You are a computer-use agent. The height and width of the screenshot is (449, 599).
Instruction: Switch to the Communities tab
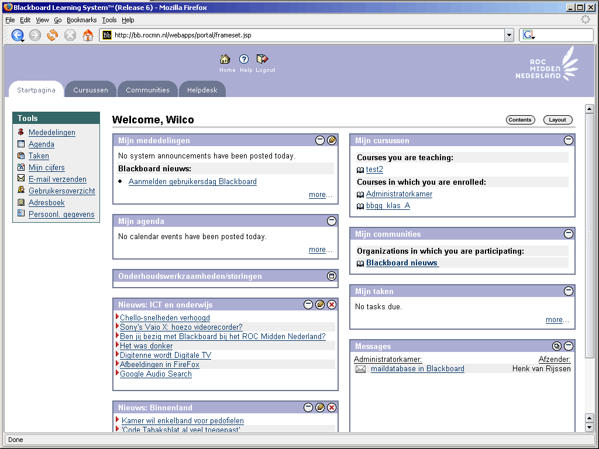click(147, 89)
